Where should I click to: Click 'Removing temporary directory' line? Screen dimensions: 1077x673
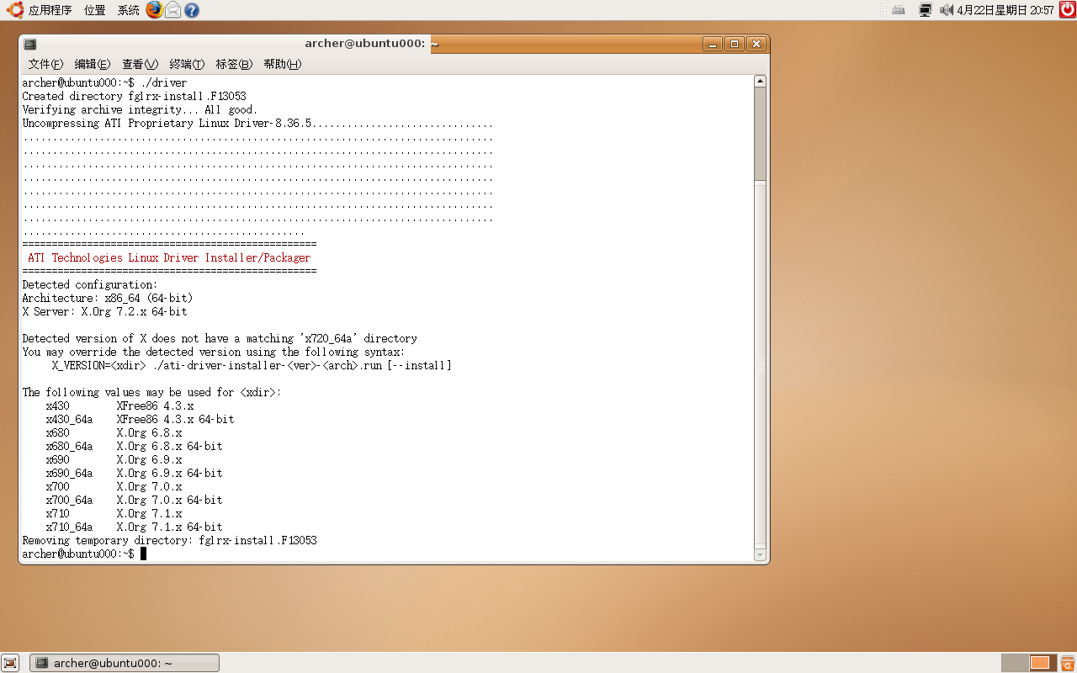(x=169, y=540)
